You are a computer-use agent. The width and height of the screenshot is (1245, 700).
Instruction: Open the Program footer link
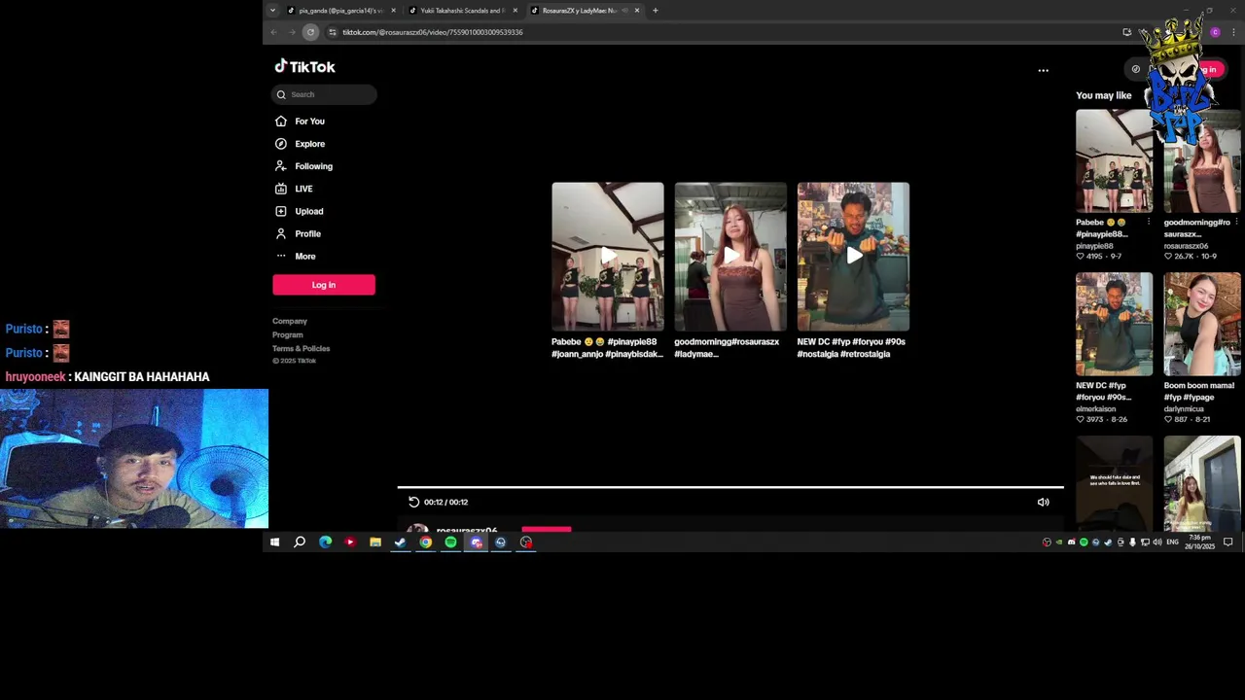click(288, 334)
